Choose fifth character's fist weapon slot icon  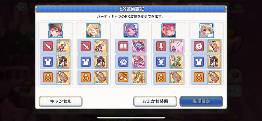(x=199, y=46)
